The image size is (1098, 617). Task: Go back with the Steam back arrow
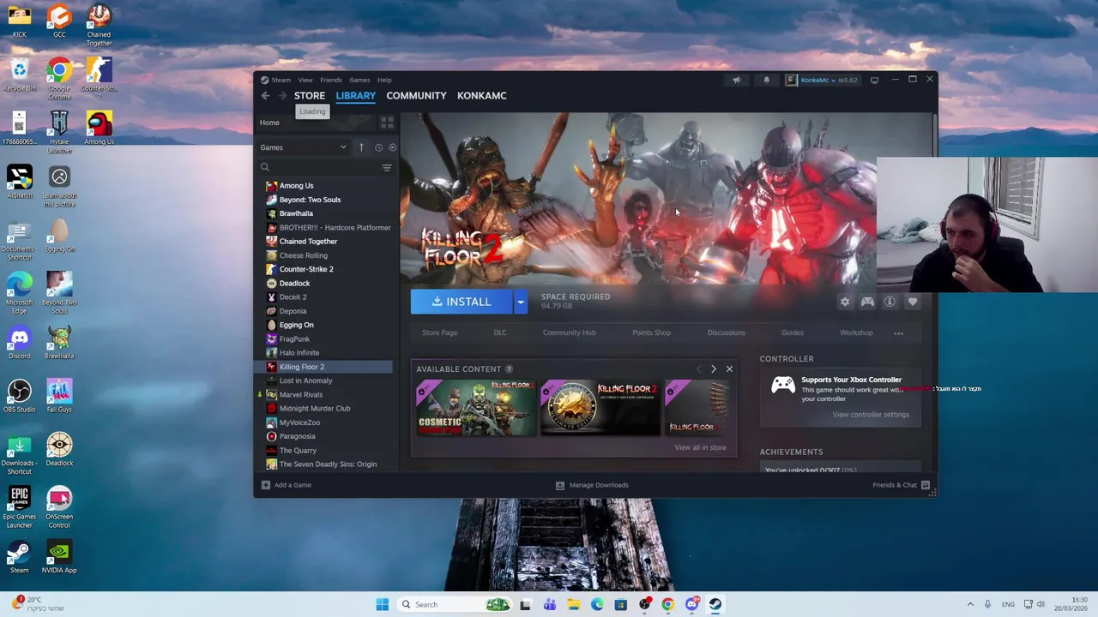pyautogui.click(x=265, y=96)
